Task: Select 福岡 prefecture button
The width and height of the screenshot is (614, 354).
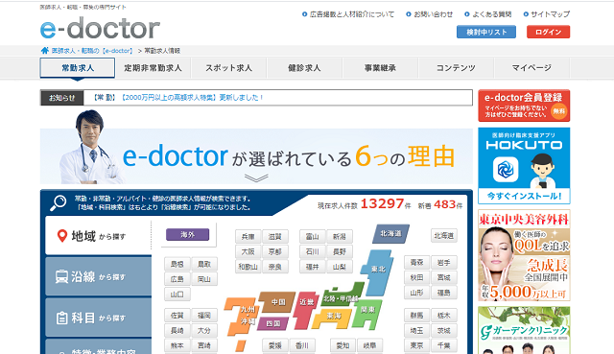Action: pos(204,316)
